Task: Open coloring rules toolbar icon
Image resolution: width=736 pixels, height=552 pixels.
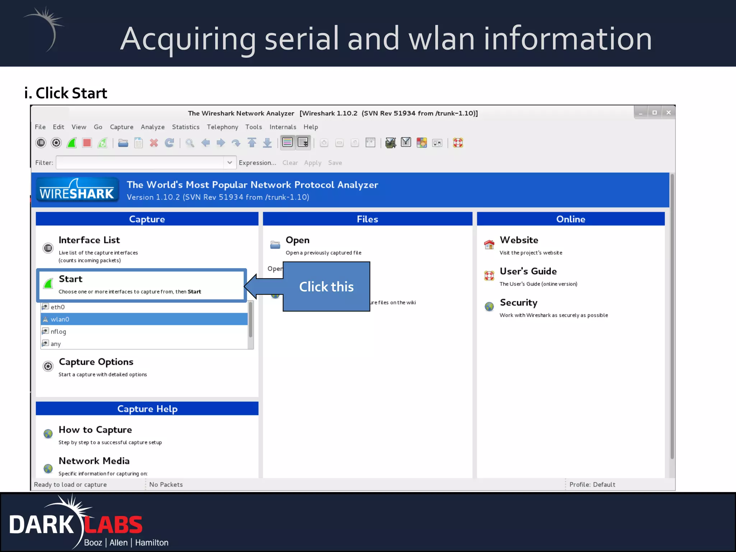Action: pyautogui.click(x=422, y=143)
